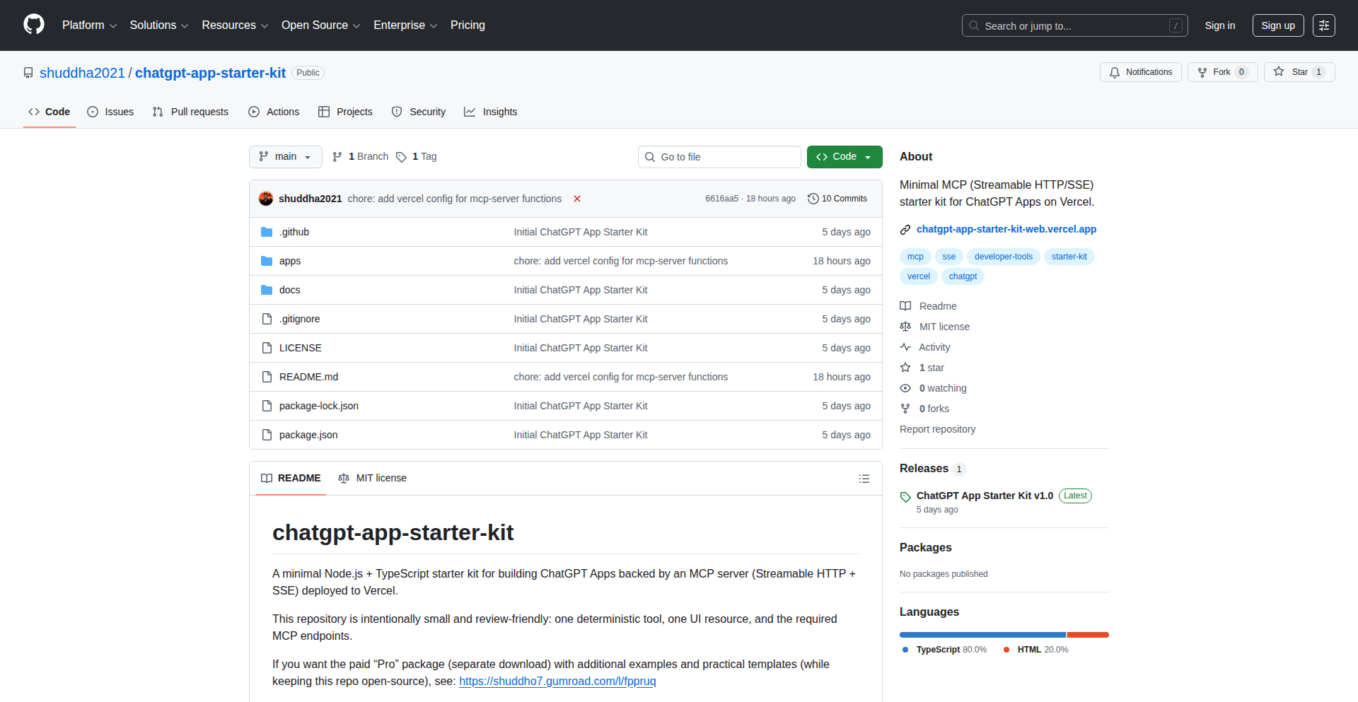Click the Go to file search field
Image resolution: width=1358 pixels, height=702 pixels.
coord(719,156)
